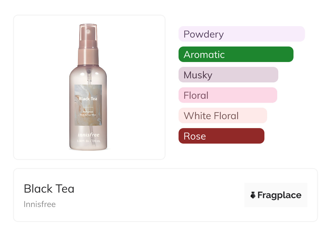This screenshot has height=235, width=331.
Task: Pick the pink Floral accord bar
Action: click(227, 95)
